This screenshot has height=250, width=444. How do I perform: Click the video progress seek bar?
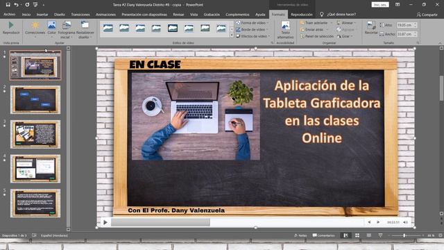tap(237, 222)
